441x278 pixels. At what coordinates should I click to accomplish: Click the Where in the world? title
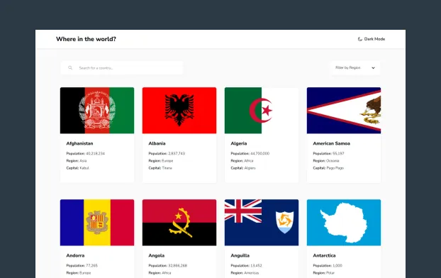coord(86,39)
